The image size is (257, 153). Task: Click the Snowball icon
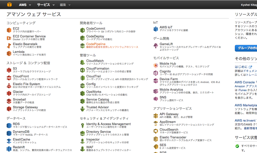pos(9,101)
